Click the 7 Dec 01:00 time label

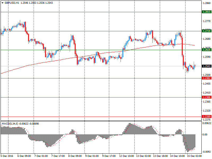point(41,156)
